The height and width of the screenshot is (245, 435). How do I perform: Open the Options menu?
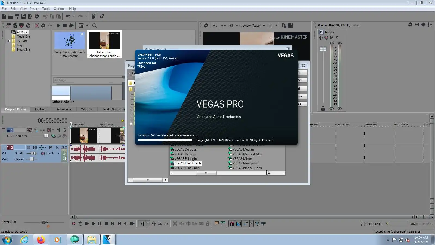(60, 9)
